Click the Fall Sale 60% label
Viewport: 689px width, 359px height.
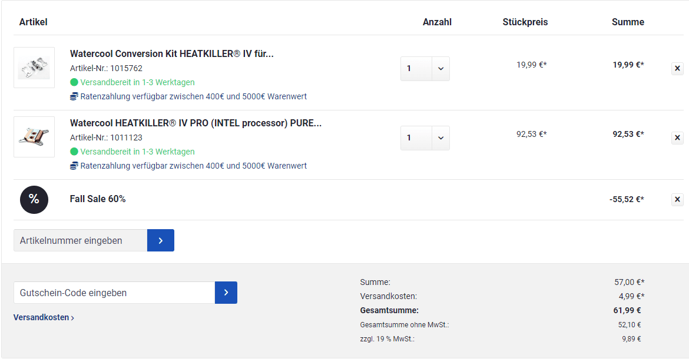98,199
